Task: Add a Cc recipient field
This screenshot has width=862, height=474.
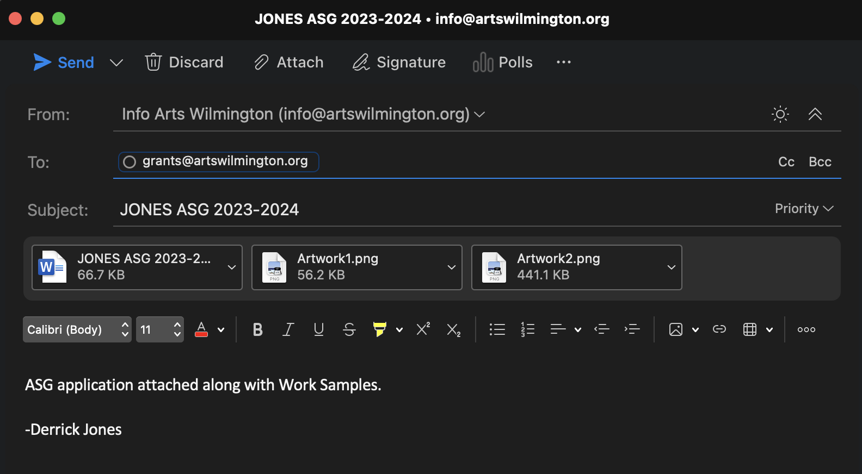Action: (x=786, y=162)
